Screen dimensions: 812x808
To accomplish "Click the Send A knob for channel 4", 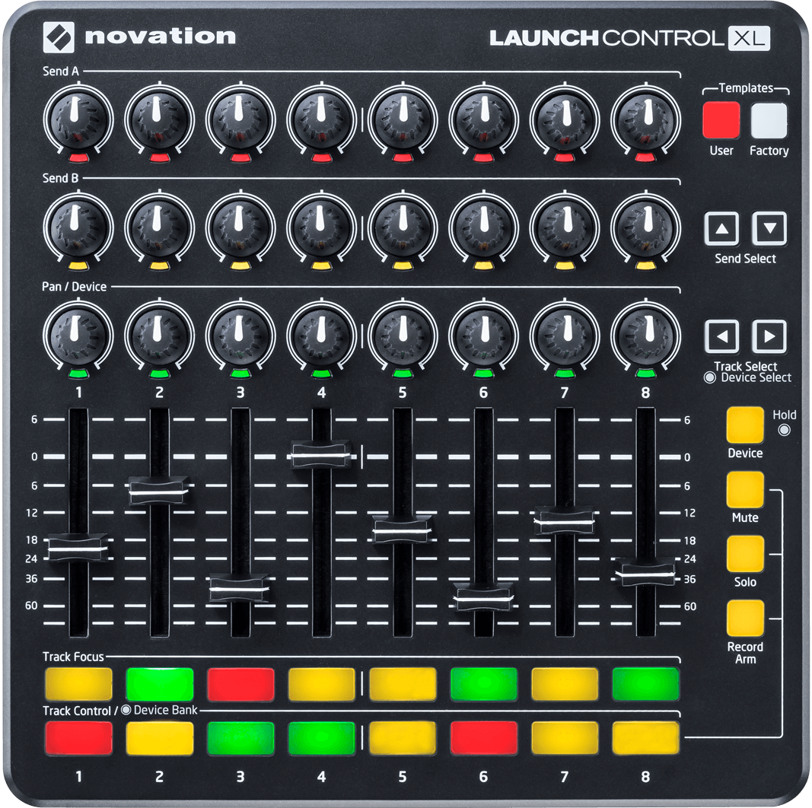I will [321, 119].
